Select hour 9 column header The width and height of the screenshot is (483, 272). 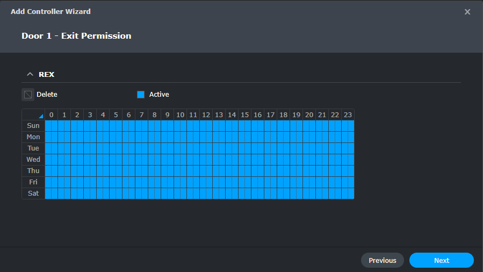point(167,114)
